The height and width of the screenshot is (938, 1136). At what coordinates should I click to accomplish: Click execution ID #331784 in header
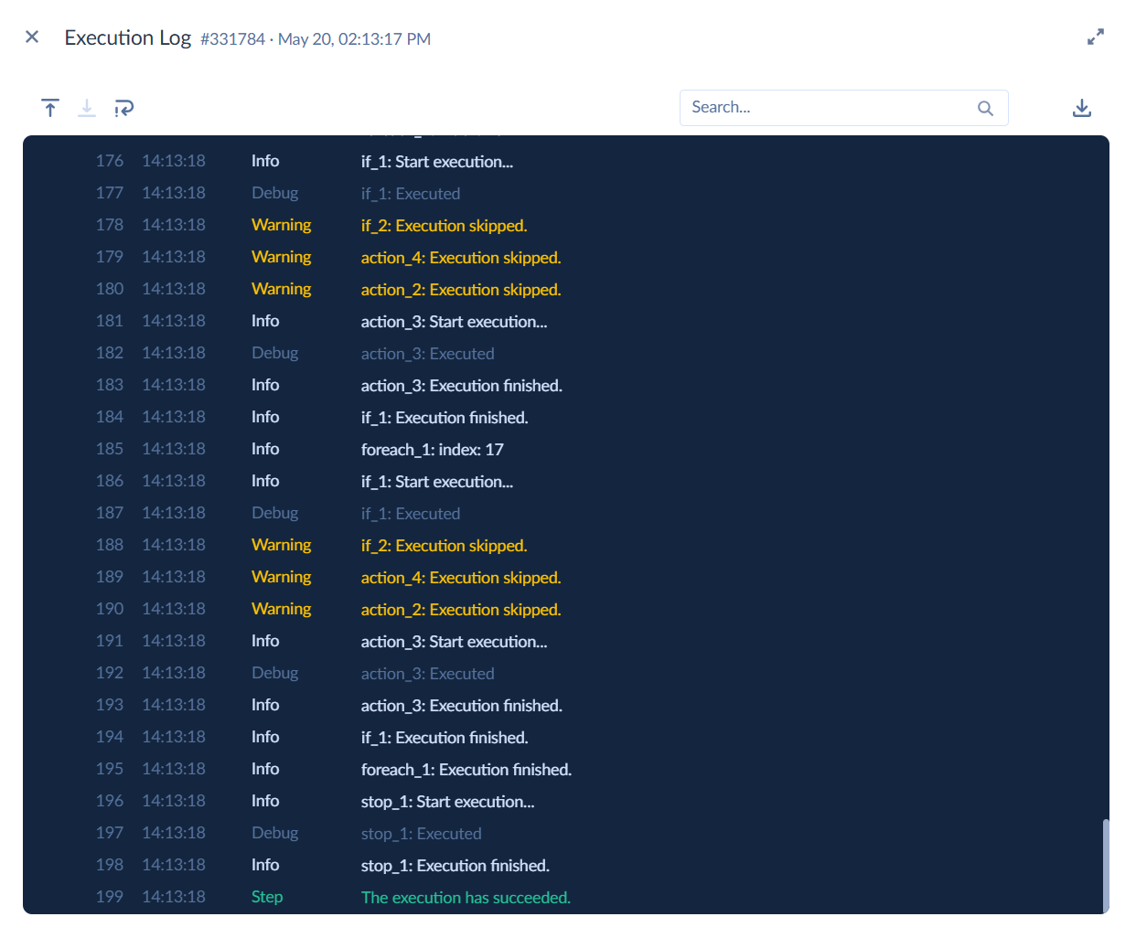233,39
